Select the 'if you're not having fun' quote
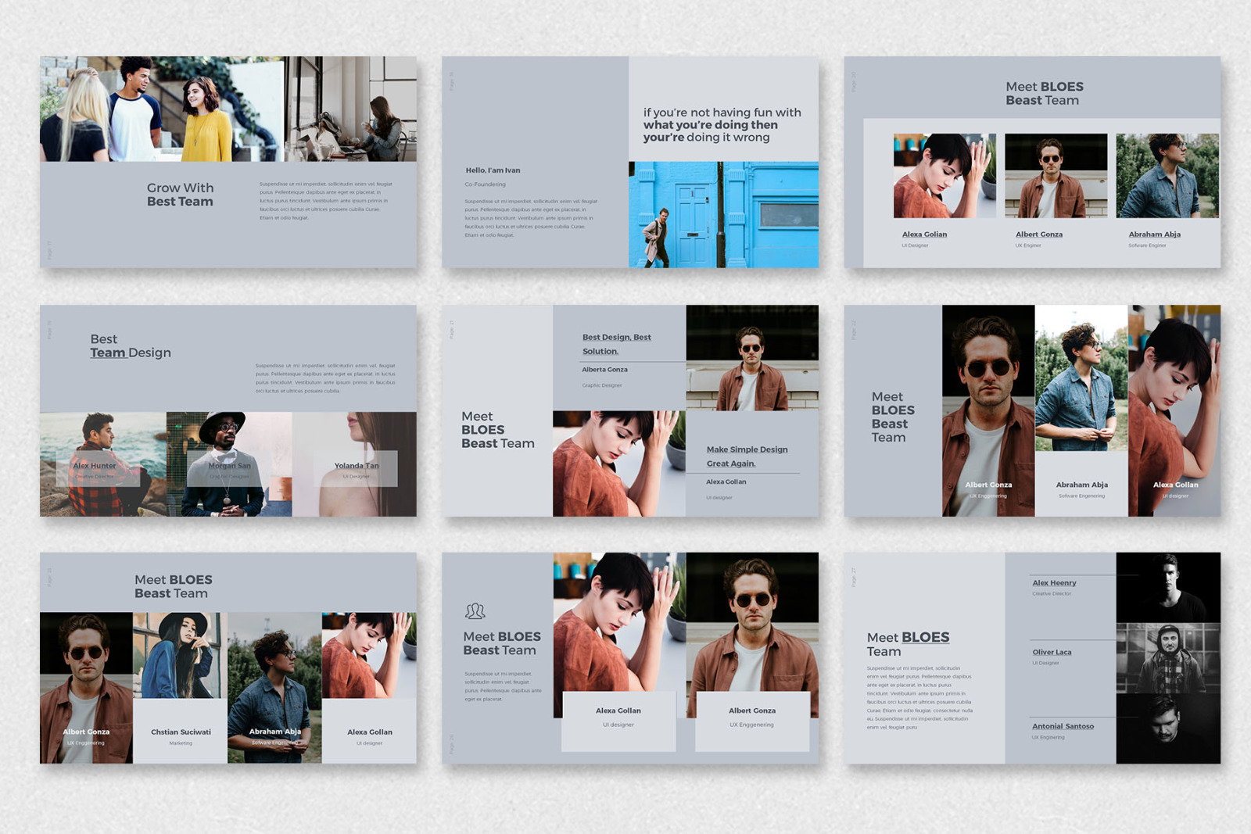 coord(722,124)
